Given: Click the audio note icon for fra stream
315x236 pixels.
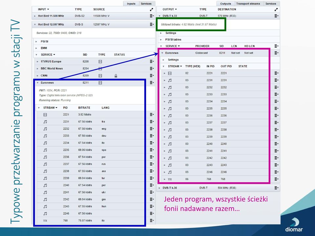Looking at the screenshot, I should pos(45,122).
